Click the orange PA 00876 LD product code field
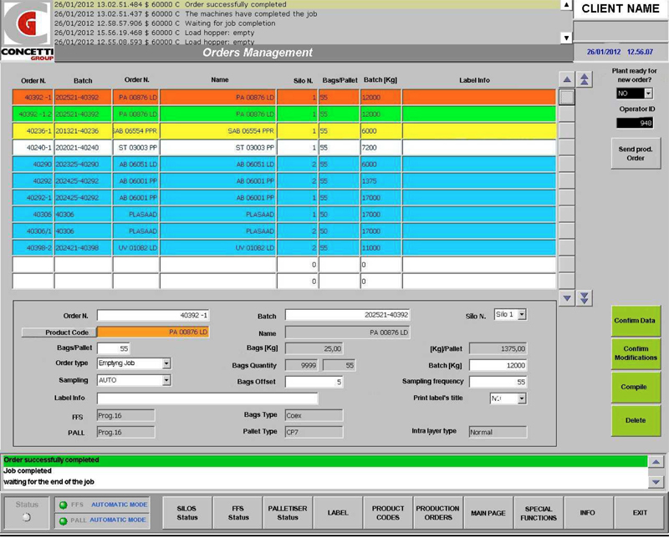Viewport: 669px width, 538px height. 153,332
